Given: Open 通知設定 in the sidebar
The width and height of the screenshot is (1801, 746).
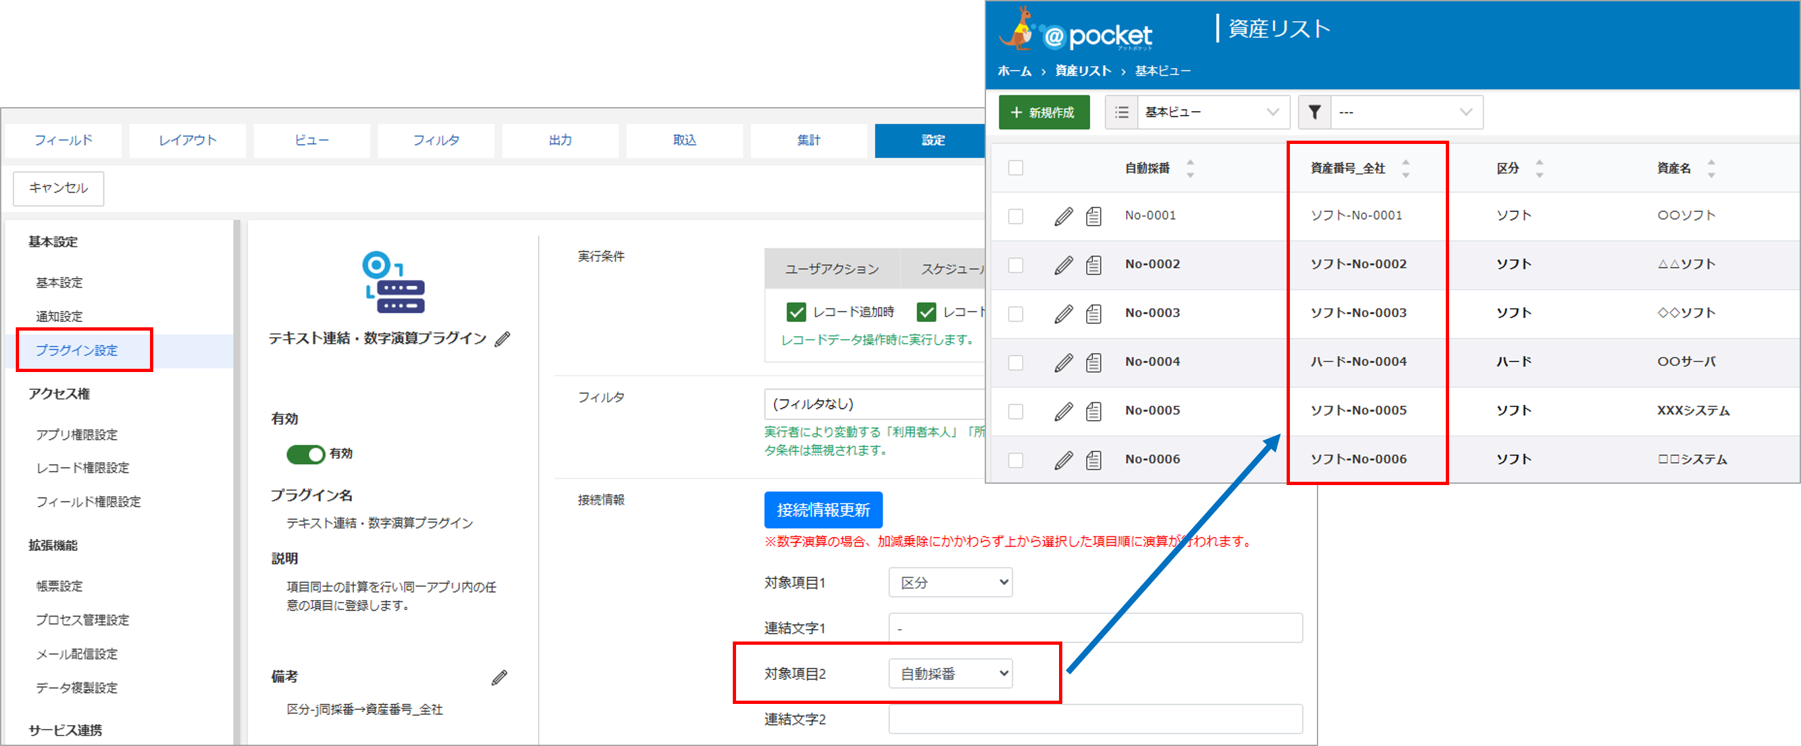Looking at the screenshot, I should click(59, 317).
